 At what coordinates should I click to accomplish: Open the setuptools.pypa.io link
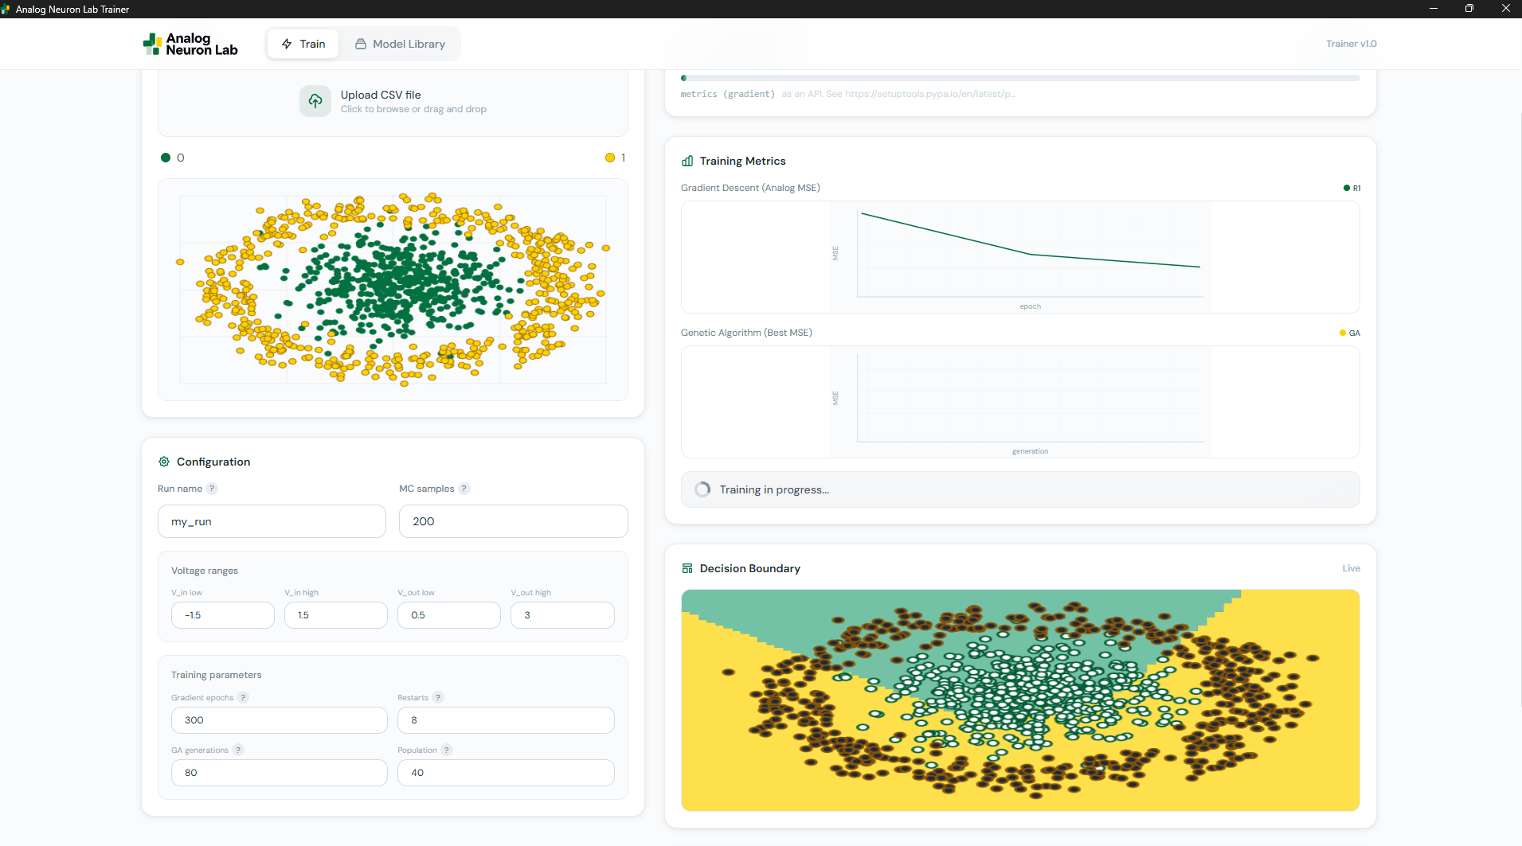[929, 94]
